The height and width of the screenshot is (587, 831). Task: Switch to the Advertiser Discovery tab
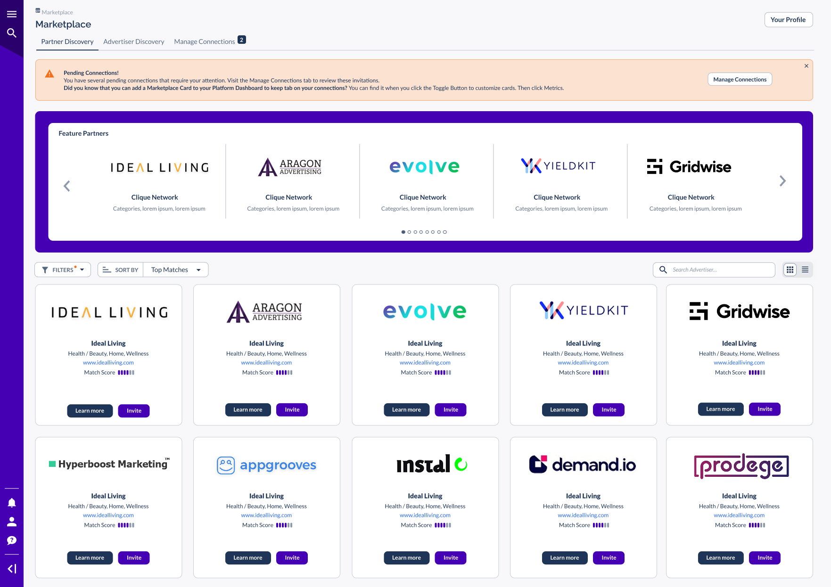(x=134, y=41)
